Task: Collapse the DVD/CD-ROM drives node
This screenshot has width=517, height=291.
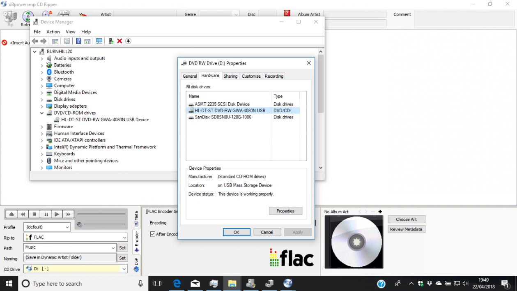Action: coord(42,113)
